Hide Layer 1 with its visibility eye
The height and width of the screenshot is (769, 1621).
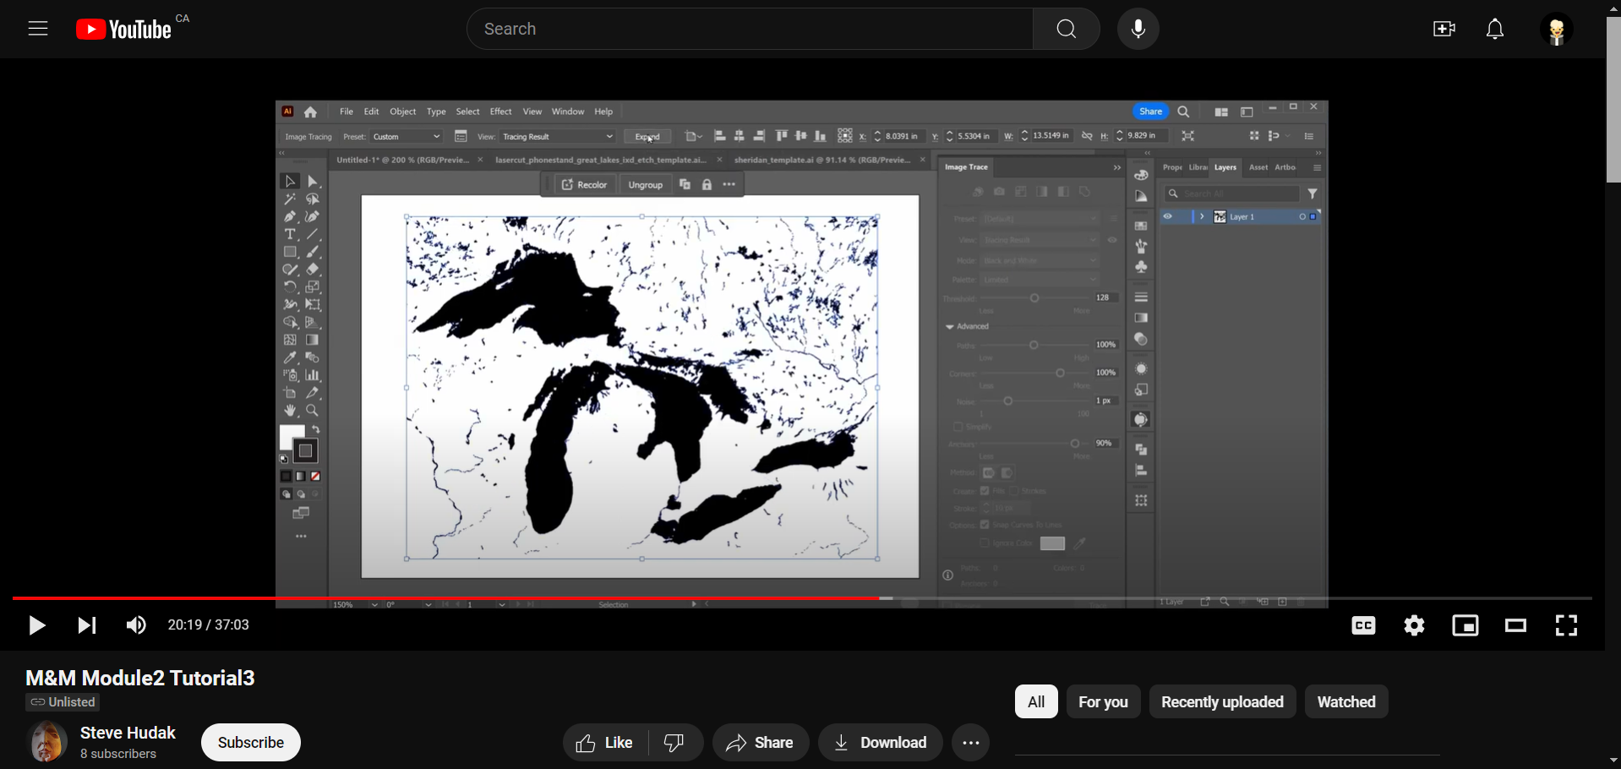click(1169, 216)
